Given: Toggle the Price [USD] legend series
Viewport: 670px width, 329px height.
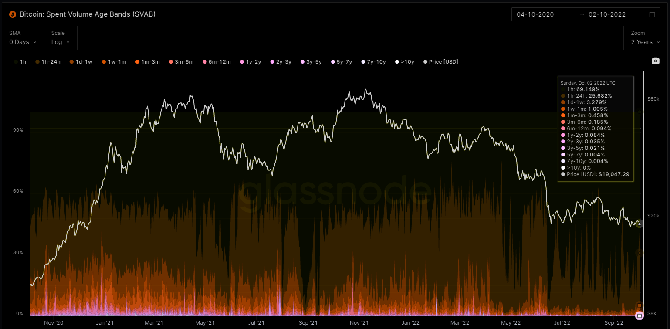Looking at the screenshot, I should pyautogui.click(x=440, y=62).
